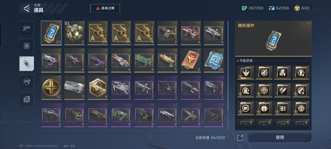Select the white weapon part with quantity 7
Screen dimensions: 331x149
tap(74, 88)
